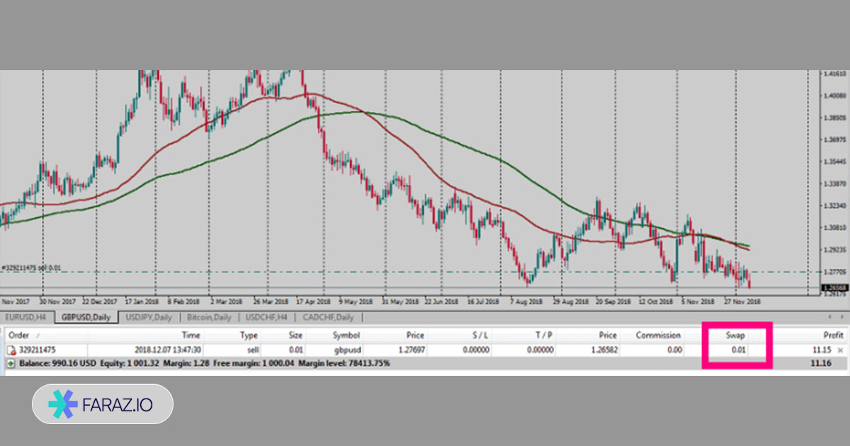Select the GBPUSD,Daily chart tab
The width and height of the screenshot is (850, 446).
tap(86, 317)
